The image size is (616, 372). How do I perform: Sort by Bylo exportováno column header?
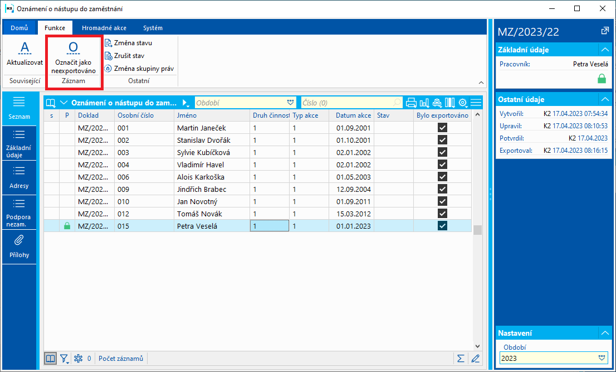(442, 115)
